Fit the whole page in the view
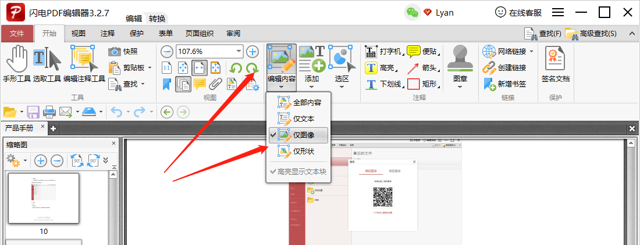This screenshot has width=640, height=245. click(183, 67)
